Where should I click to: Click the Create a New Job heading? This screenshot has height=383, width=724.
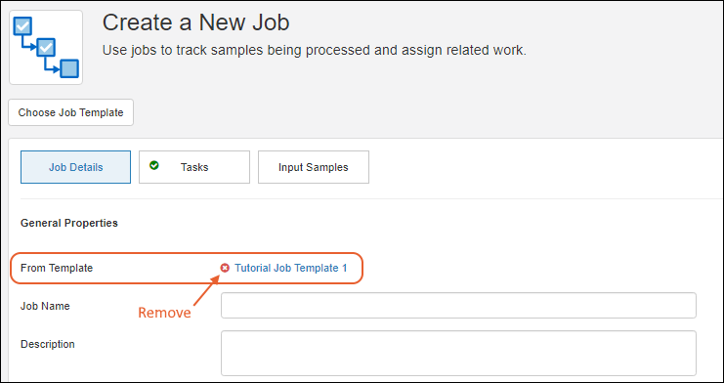(x=195, y=22)
